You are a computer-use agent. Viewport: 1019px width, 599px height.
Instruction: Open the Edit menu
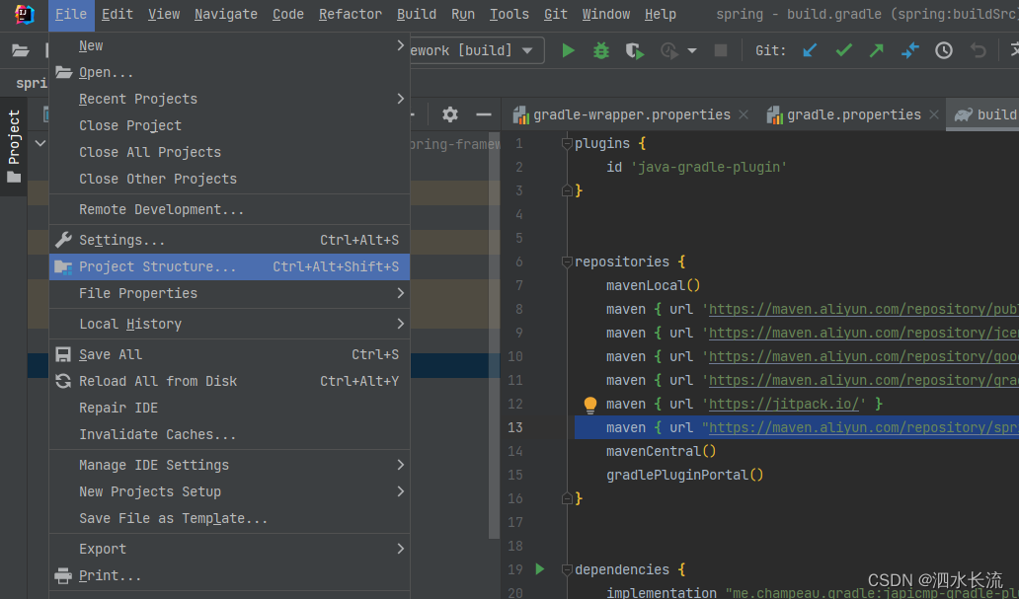tap(117, 14)
